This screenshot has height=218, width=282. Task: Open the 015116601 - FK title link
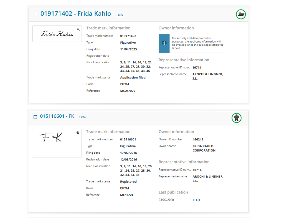pos(57,116)
